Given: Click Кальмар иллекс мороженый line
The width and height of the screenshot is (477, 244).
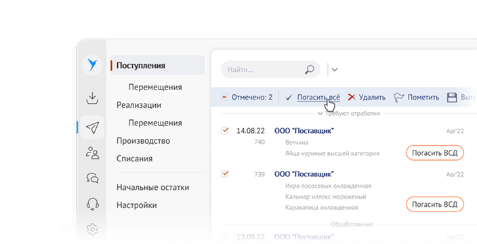Looking at the screenshot, I should pyautogui.click(x=325, y=197).
